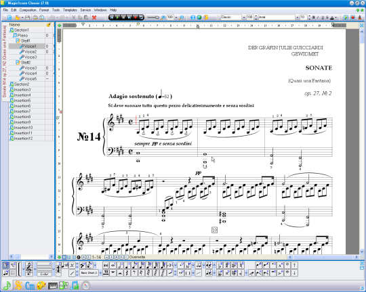
Task: Click the globe web icon
Action: pyautogui.click(x=199, y=17)
